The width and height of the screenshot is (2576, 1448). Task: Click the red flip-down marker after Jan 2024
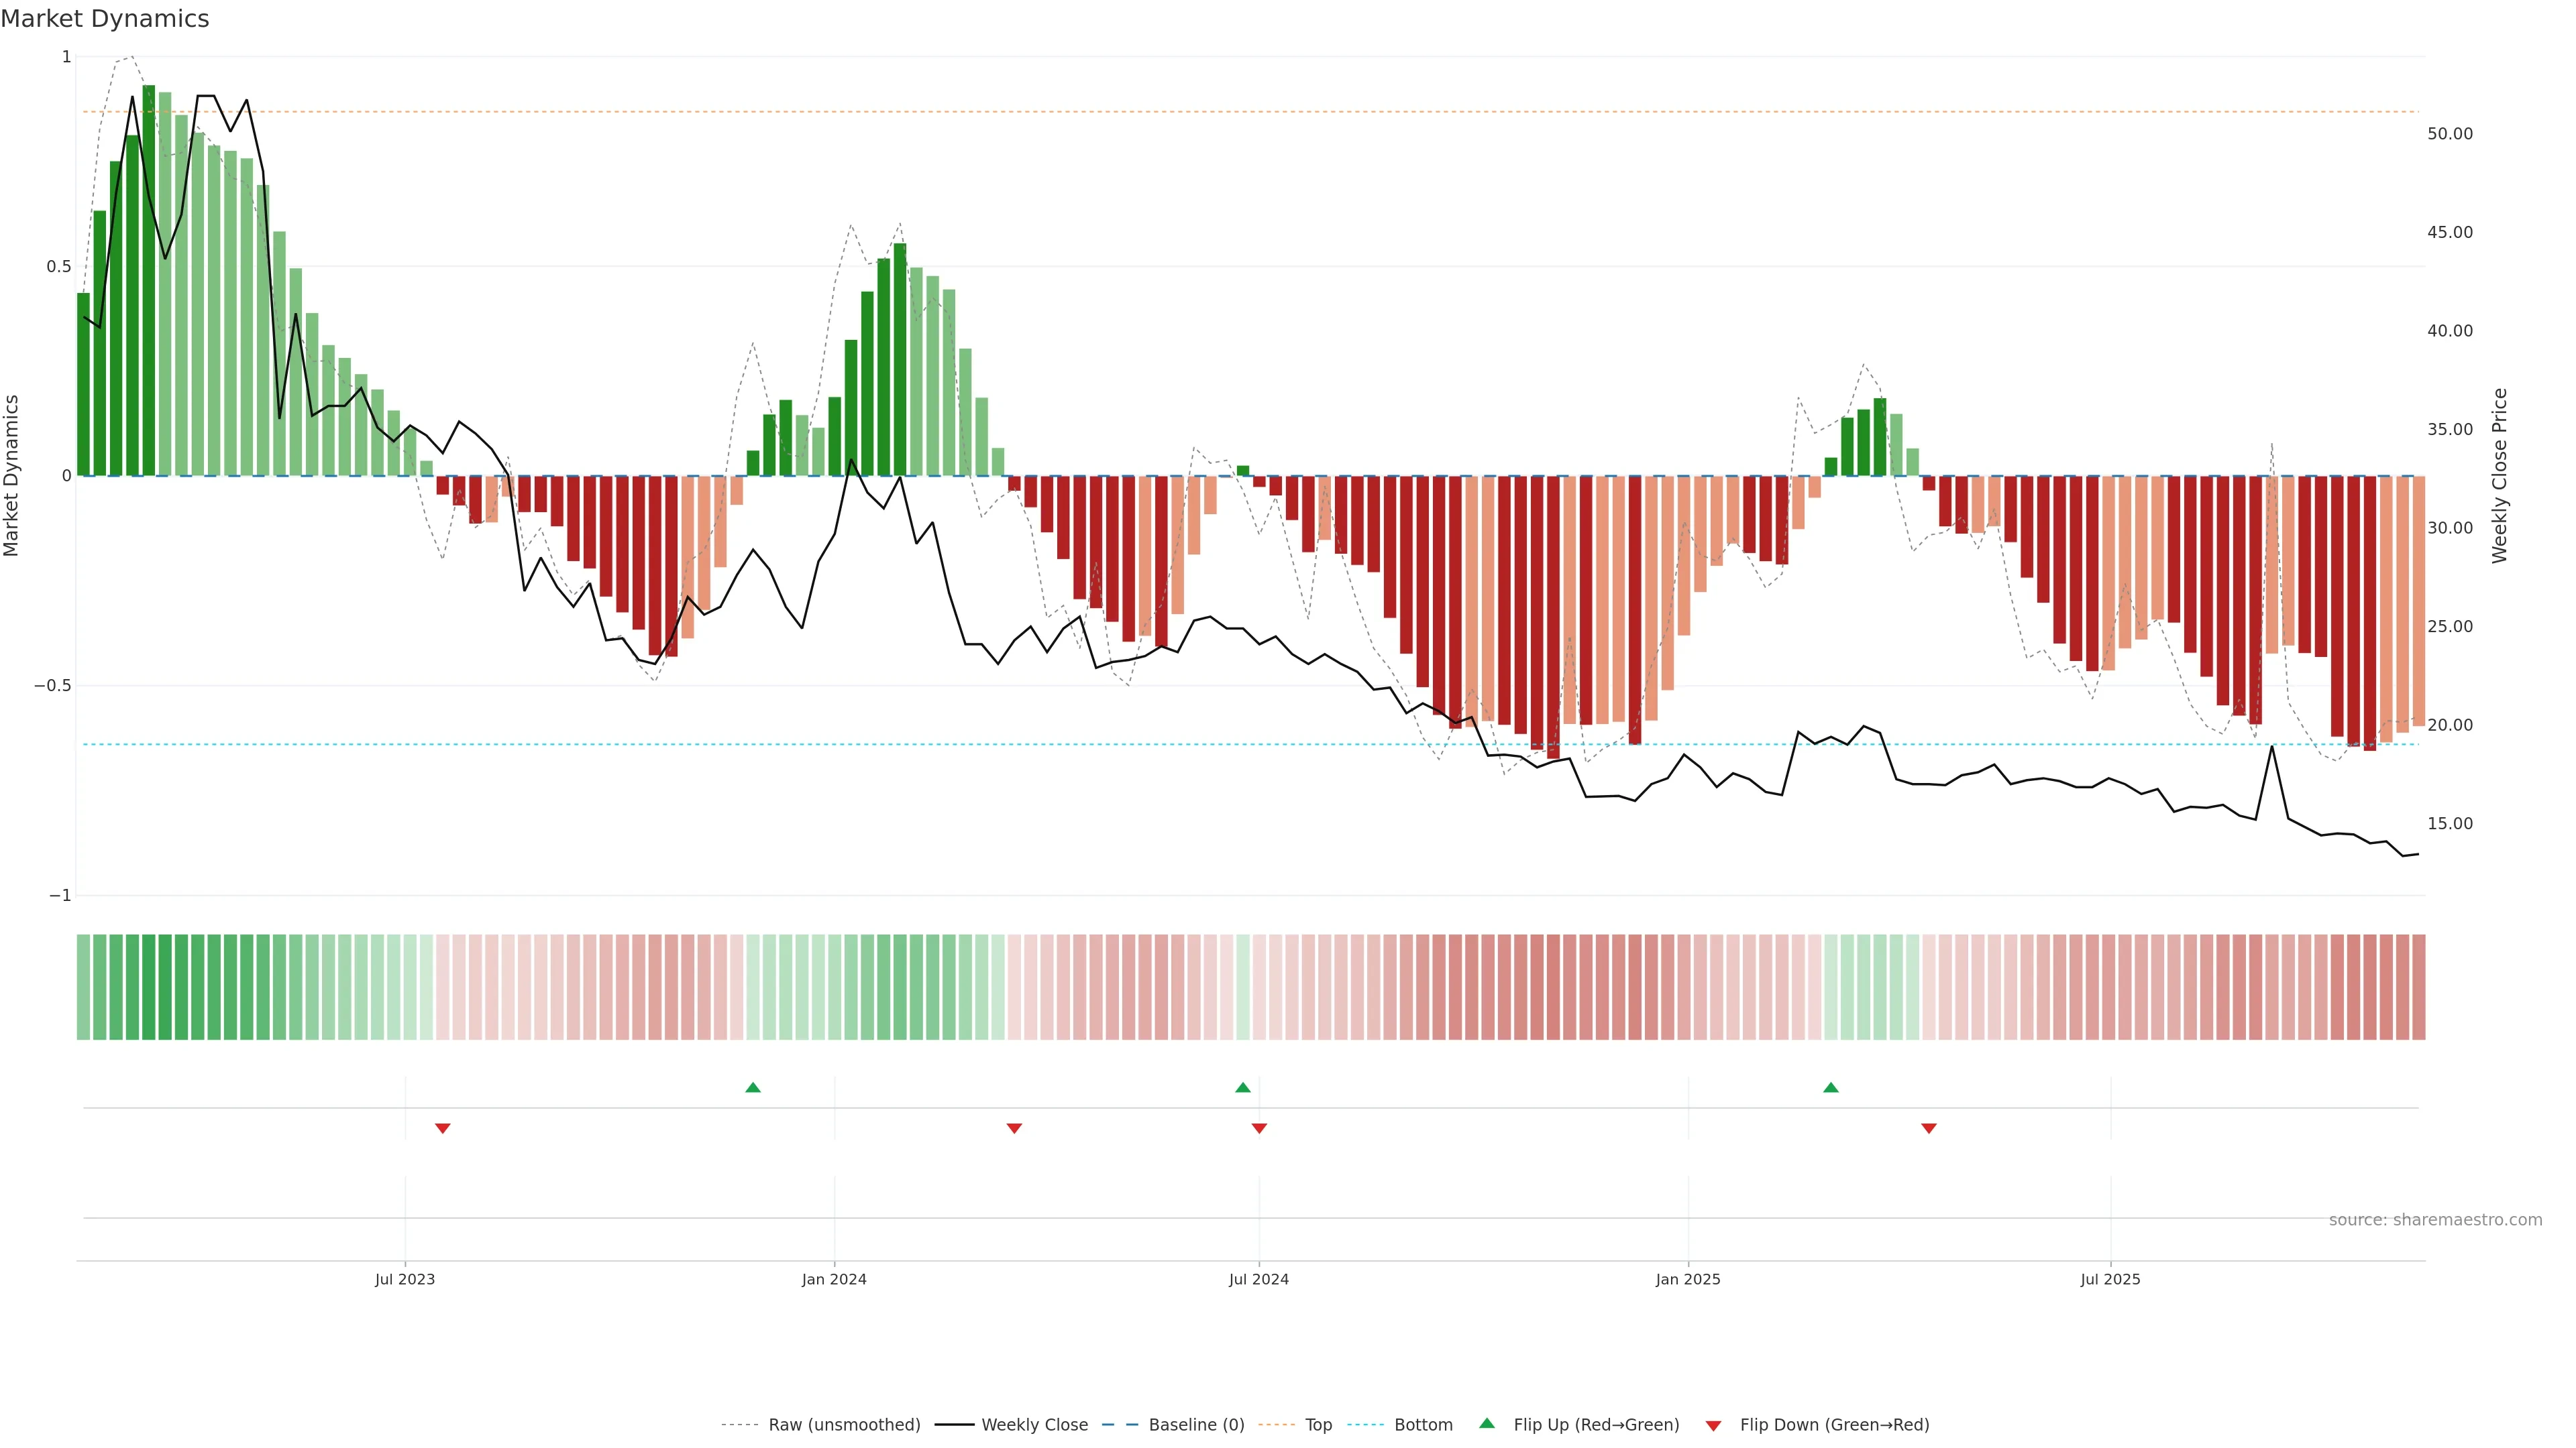click(x=1014, y=1128)
